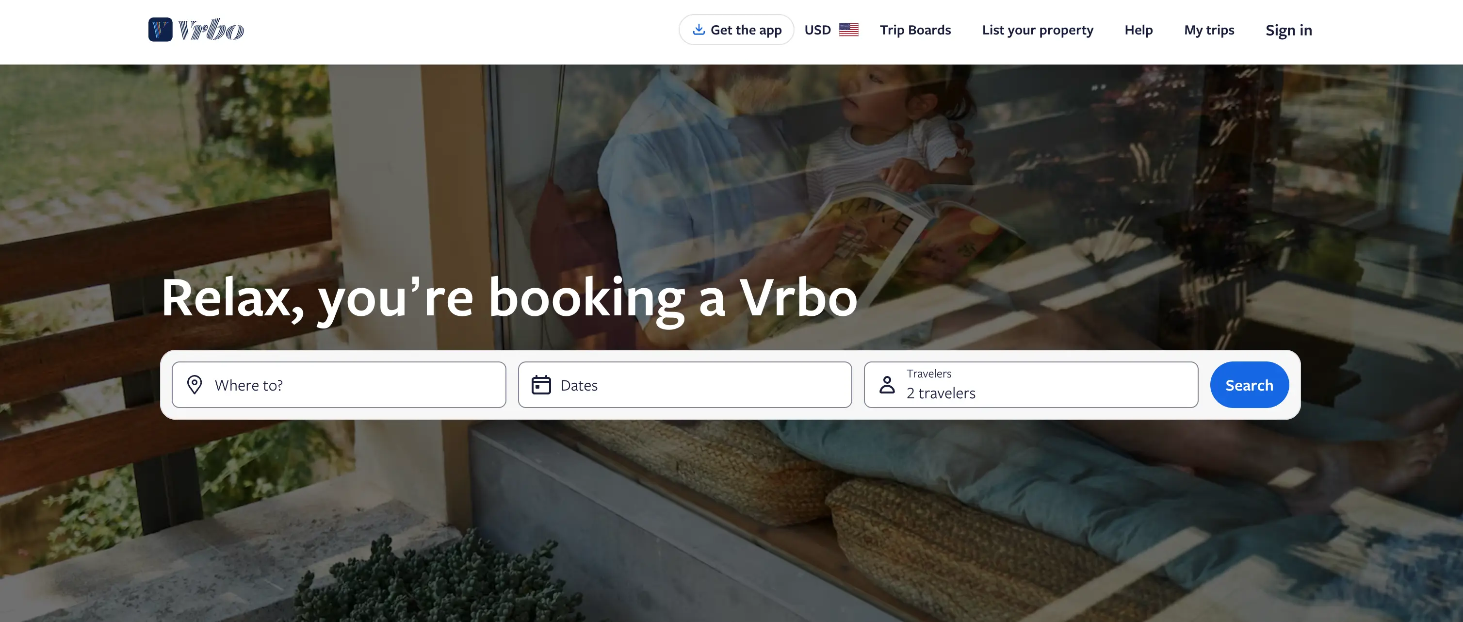Click the Get the app button
1463x622 pixels.
(x=736, y=30)
